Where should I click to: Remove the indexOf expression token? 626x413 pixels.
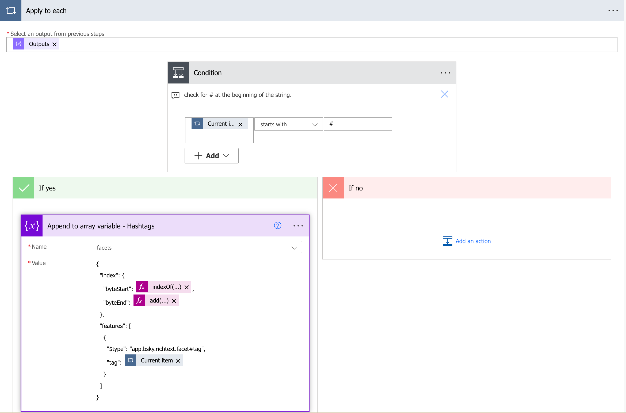(187, 287)
